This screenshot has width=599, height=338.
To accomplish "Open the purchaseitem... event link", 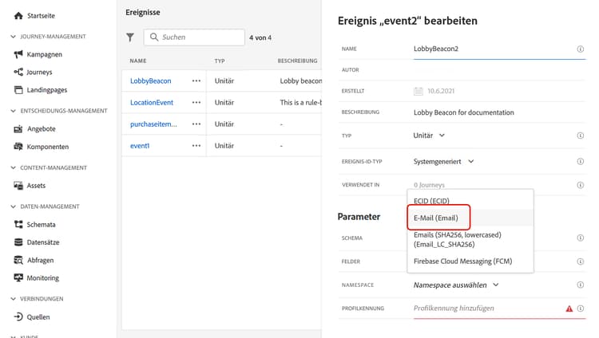I will (153, 124).
